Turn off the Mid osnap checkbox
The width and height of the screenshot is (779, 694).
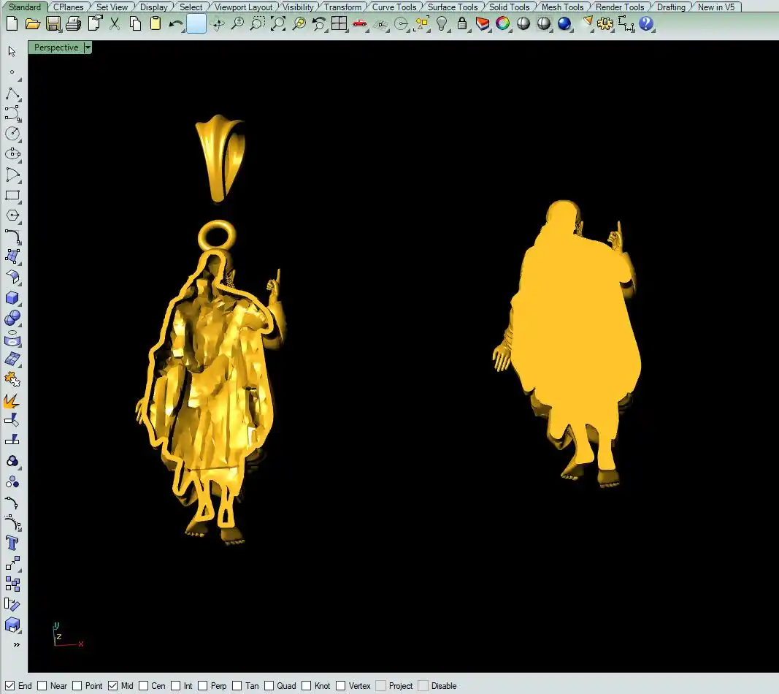[x=112, y=686]
